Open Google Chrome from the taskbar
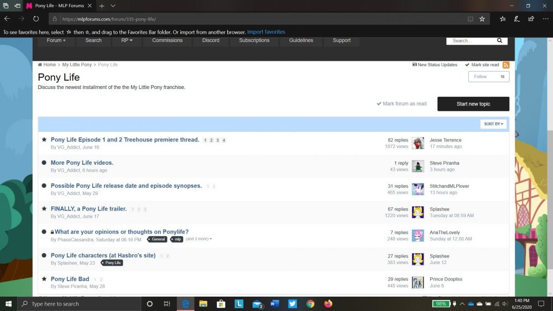The height and width of the screenshot is (311, 553). click(310, 304)
